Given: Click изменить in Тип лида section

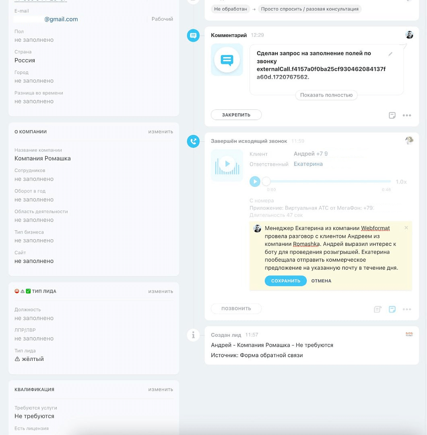Looking at the screenshot, I should coord(161,291).
